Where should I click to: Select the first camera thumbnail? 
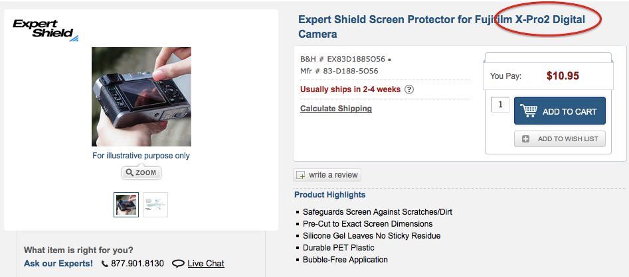coord(126,205)
